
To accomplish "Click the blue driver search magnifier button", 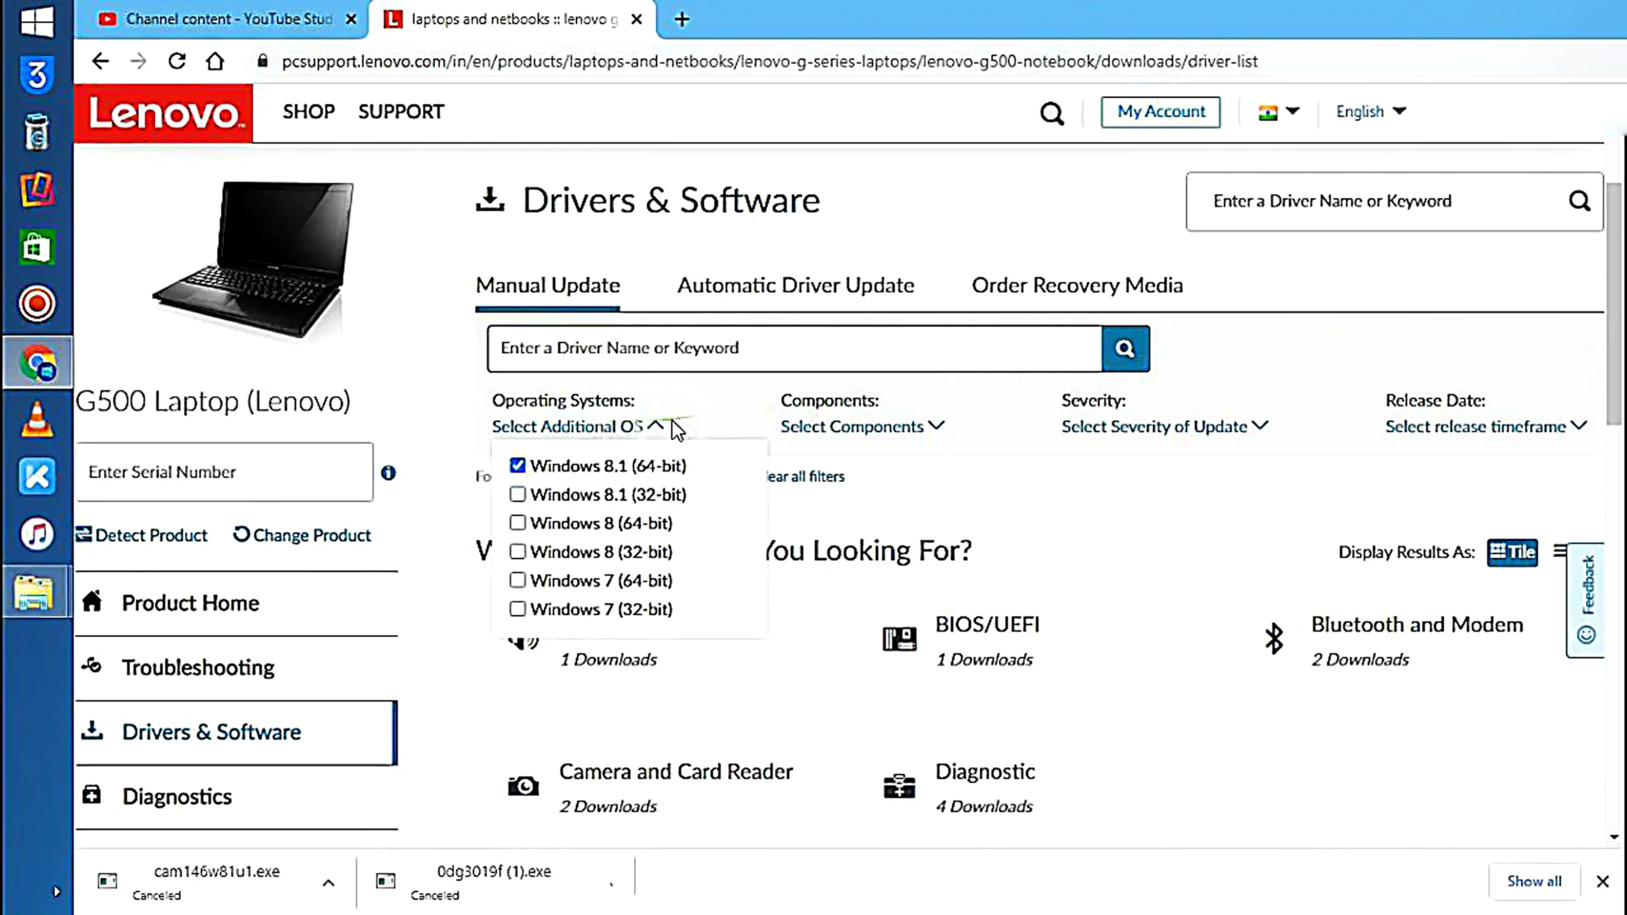I will click(1125, 348).
